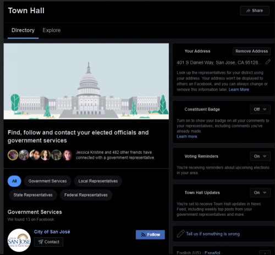The image size is (275, 255).
Task: Click Remove Address button
Action: pyautogui.click(x=251, y=51)
